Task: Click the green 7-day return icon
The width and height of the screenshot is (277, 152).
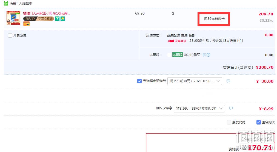Action: [x=57, y=19]
